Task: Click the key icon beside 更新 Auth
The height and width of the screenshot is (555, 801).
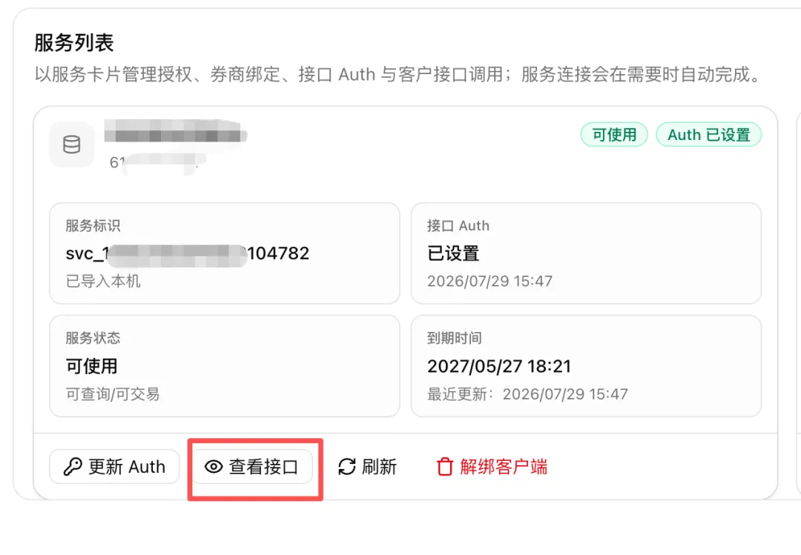Action: point(73,467)
